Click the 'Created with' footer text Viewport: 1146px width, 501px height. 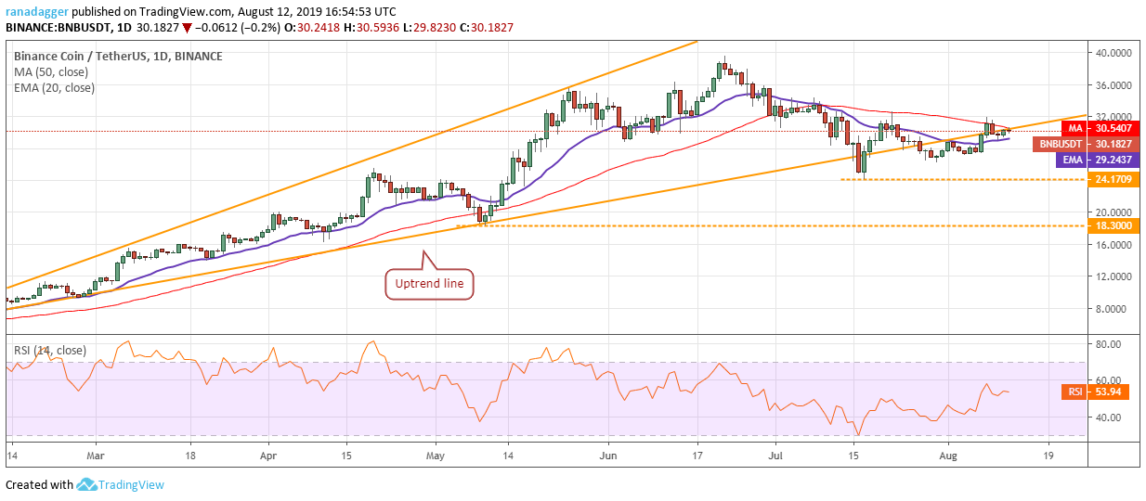click(39, 484)
